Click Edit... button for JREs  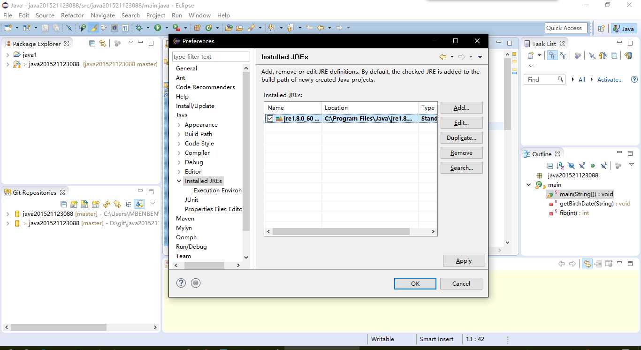tap(462, 122)
